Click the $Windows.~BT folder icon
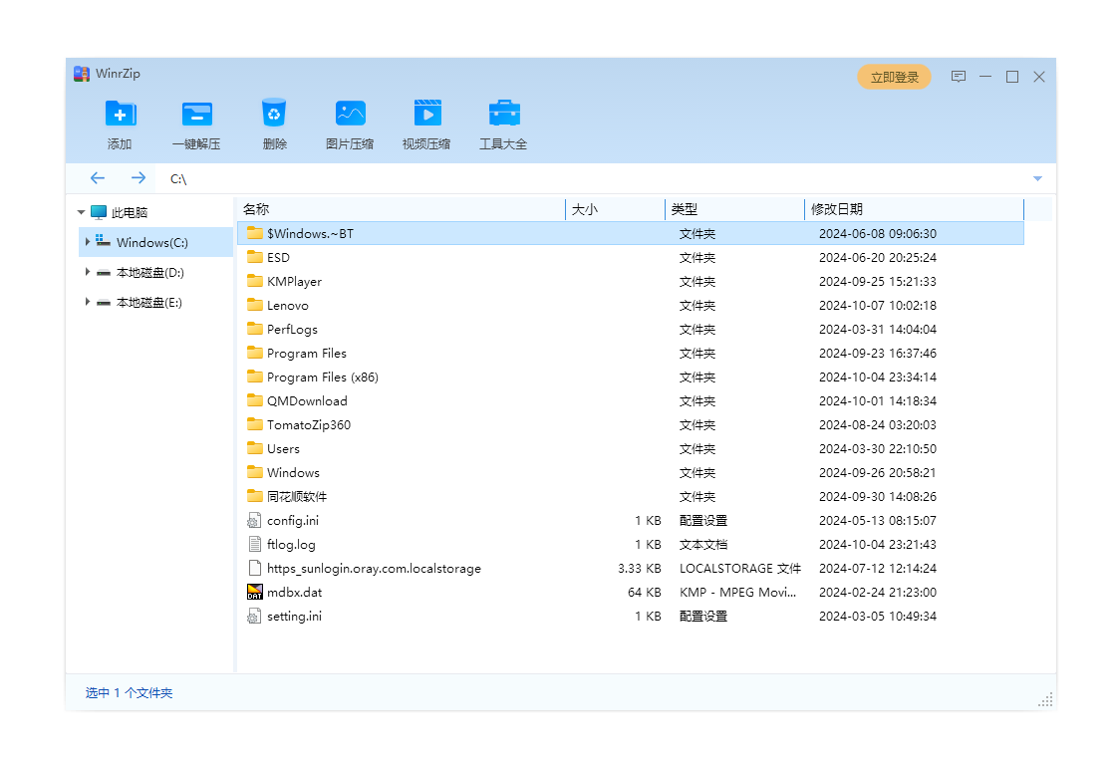 [255, 233]
